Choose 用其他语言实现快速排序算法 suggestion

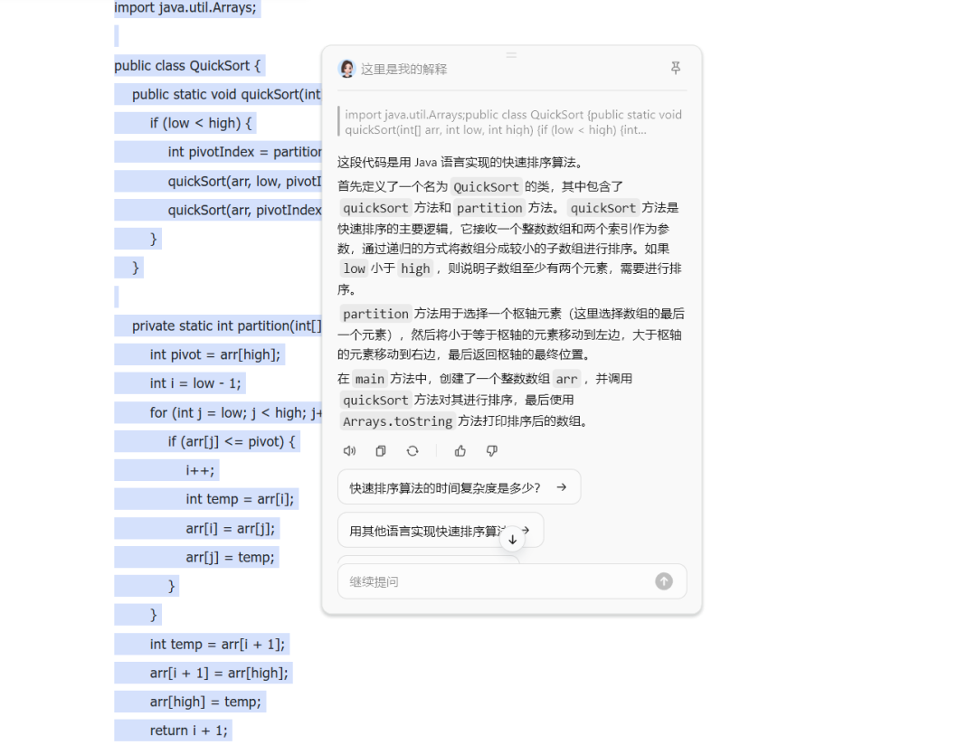pyautogui.click(x=441, y=531)
